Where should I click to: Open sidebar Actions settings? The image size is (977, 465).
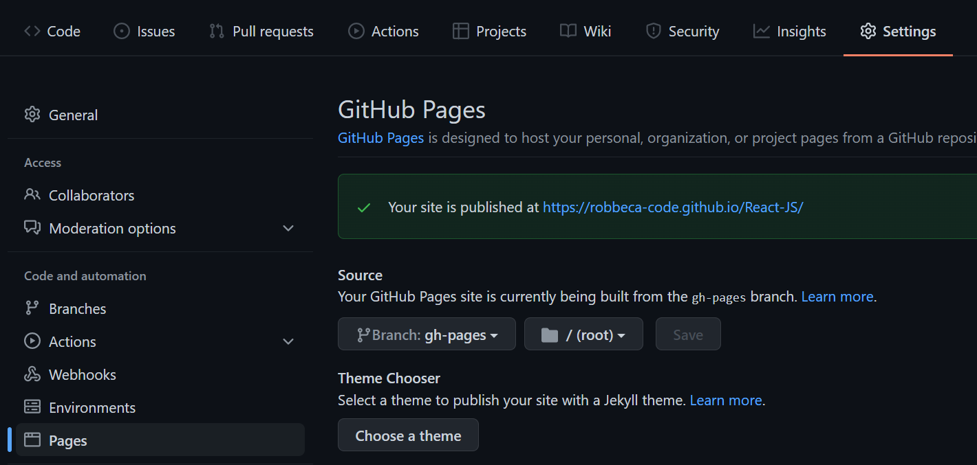(x=160, y=341)
